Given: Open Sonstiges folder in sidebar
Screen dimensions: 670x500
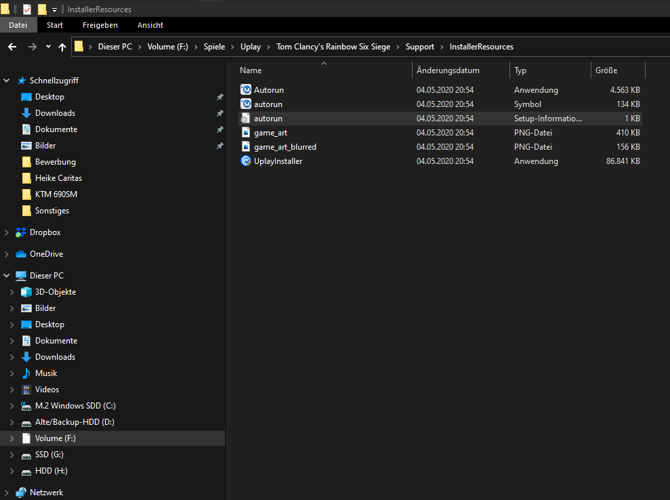Looking at the screenshot, I should 51,211.
